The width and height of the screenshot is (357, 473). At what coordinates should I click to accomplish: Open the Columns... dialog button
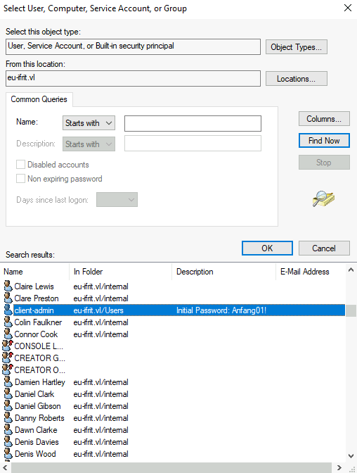click(324, 119)
